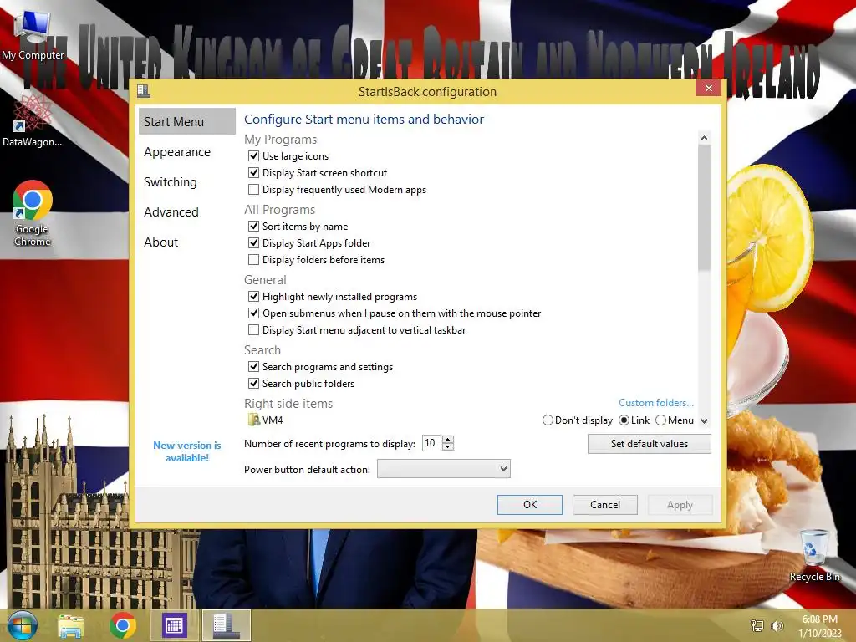The image size is (856, 642).
Task: Click the scroll up arrow
Action: [704, 138]
